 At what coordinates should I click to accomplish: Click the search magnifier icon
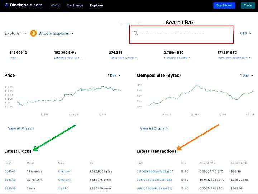coord(136,34)
